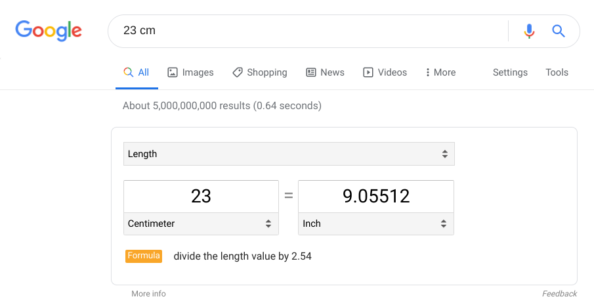This screenshot has width=594, height=305.
Task: Open the More info link
Action: point(148,294)
